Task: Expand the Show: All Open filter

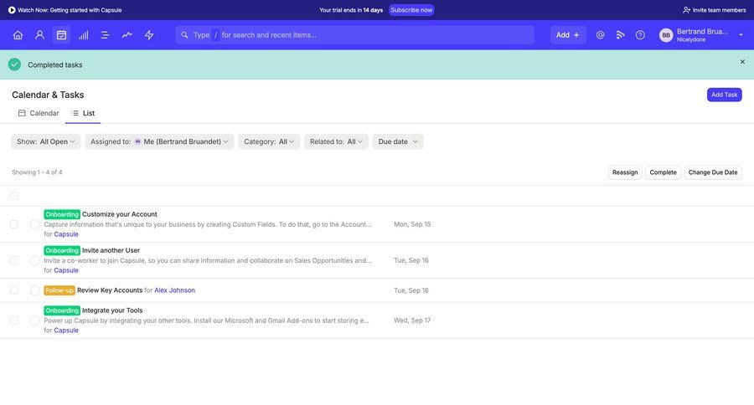Action: [46, 141]
